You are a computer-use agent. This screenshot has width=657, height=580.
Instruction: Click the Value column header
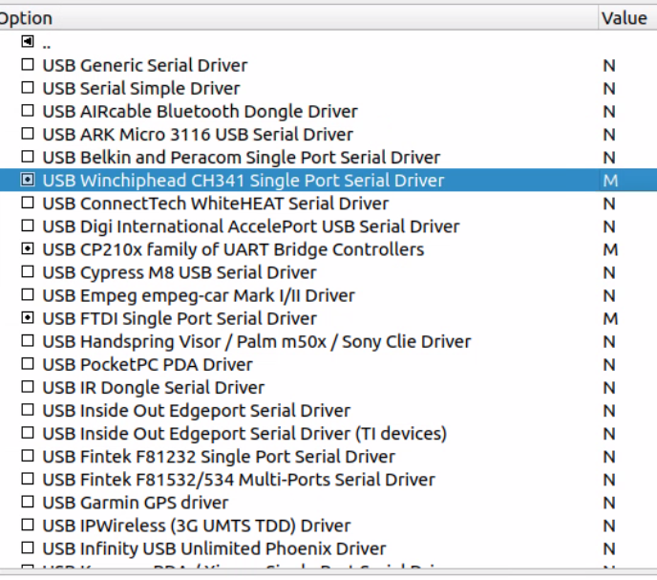pos(625,18)
